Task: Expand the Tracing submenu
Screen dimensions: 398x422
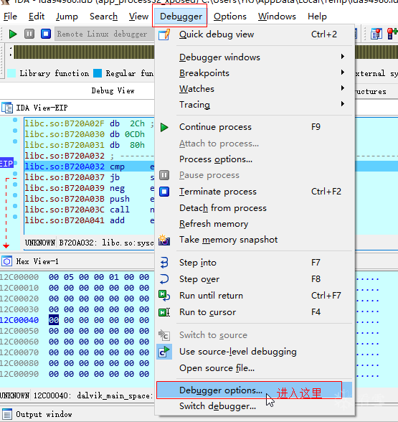Action: pyautogui.click(x=255, y=105)
